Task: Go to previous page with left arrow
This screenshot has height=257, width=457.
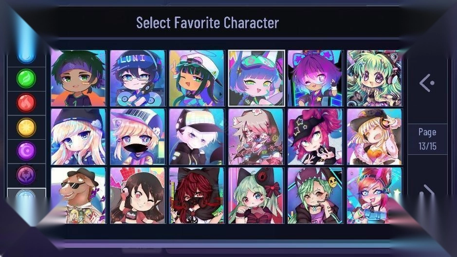Action: (427, 83)
